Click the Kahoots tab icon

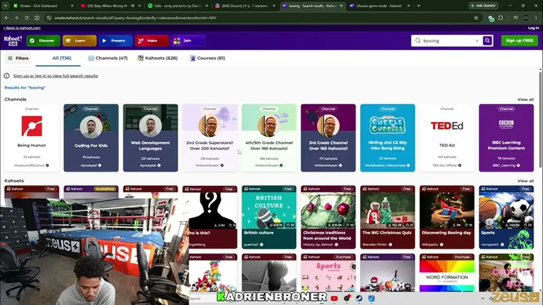pos(140,58)
